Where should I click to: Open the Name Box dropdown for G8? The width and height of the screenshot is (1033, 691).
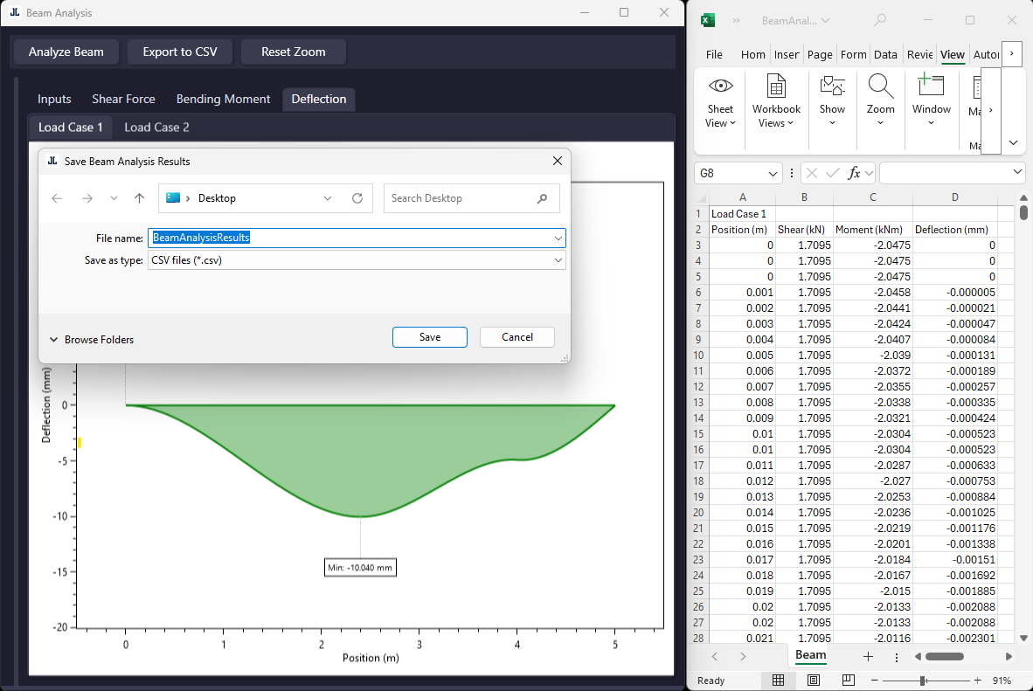point(772,173)
